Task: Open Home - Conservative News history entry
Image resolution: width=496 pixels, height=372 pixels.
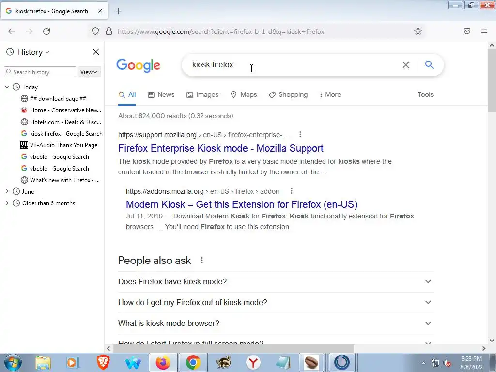Action: 62,110
